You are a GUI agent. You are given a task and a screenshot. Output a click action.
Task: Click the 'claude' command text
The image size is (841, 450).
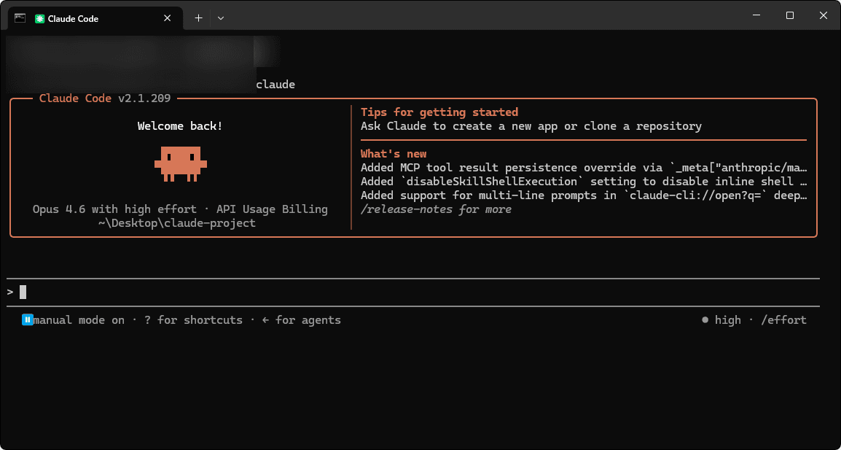(x=275, y=85)
